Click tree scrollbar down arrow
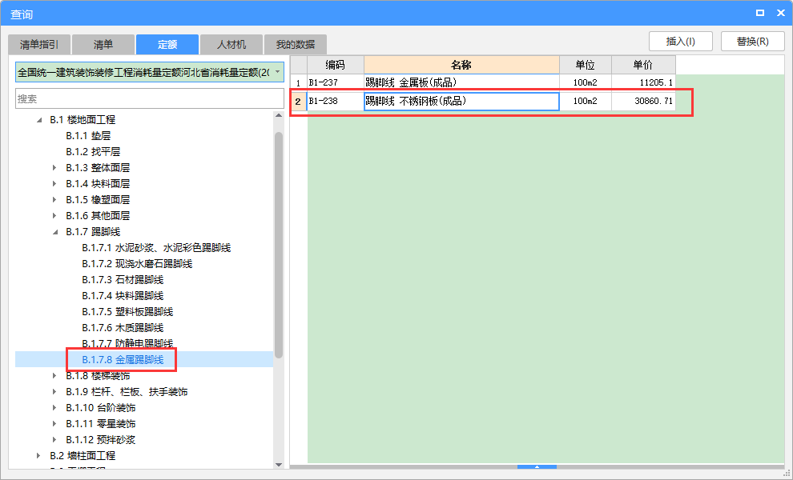 279,465
